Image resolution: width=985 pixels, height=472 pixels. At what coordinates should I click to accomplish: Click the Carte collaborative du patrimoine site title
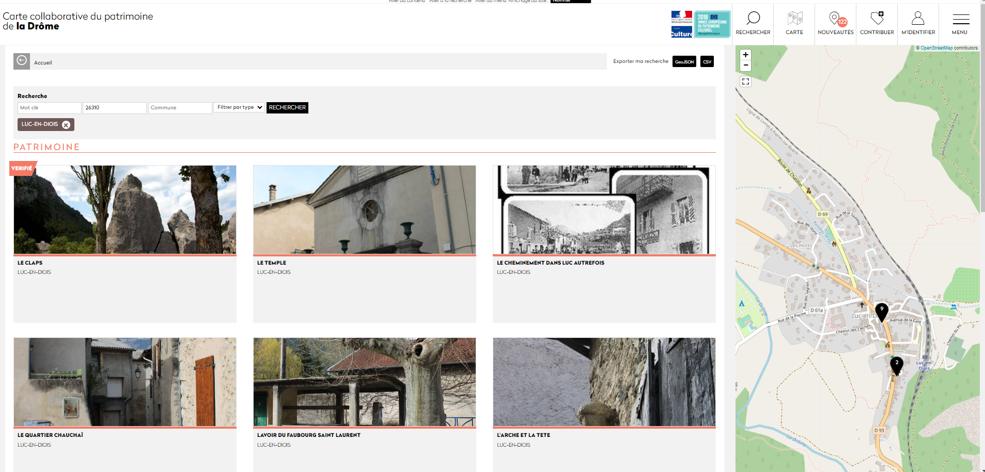click(x=78, y=21)
